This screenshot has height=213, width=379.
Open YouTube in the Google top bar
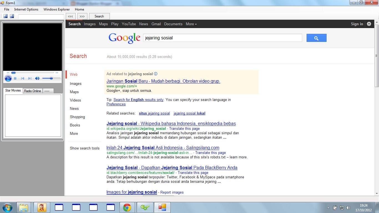click(x=129, y=24)
